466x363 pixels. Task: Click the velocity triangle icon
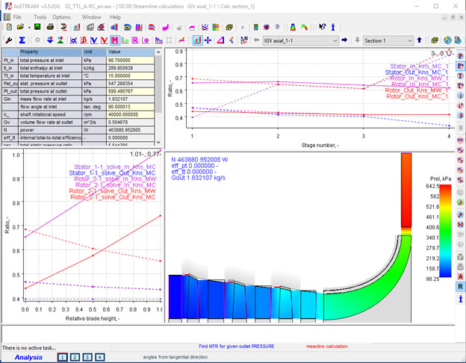tap(220, 40)
